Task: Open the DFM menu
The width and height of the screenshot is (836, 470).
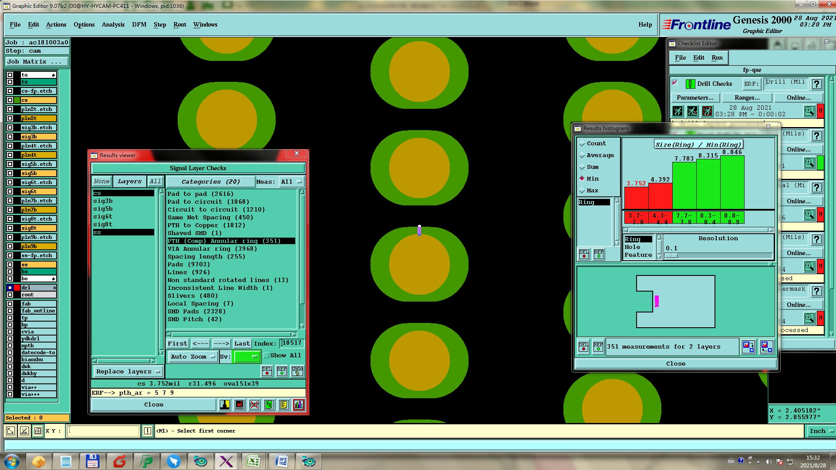Action: pos(139,25)
